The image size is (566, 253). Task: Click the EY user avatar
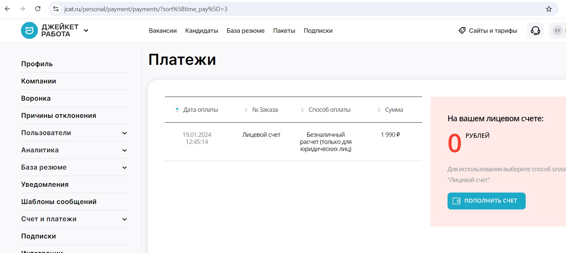pyautogui.click(x=557, y=31)
